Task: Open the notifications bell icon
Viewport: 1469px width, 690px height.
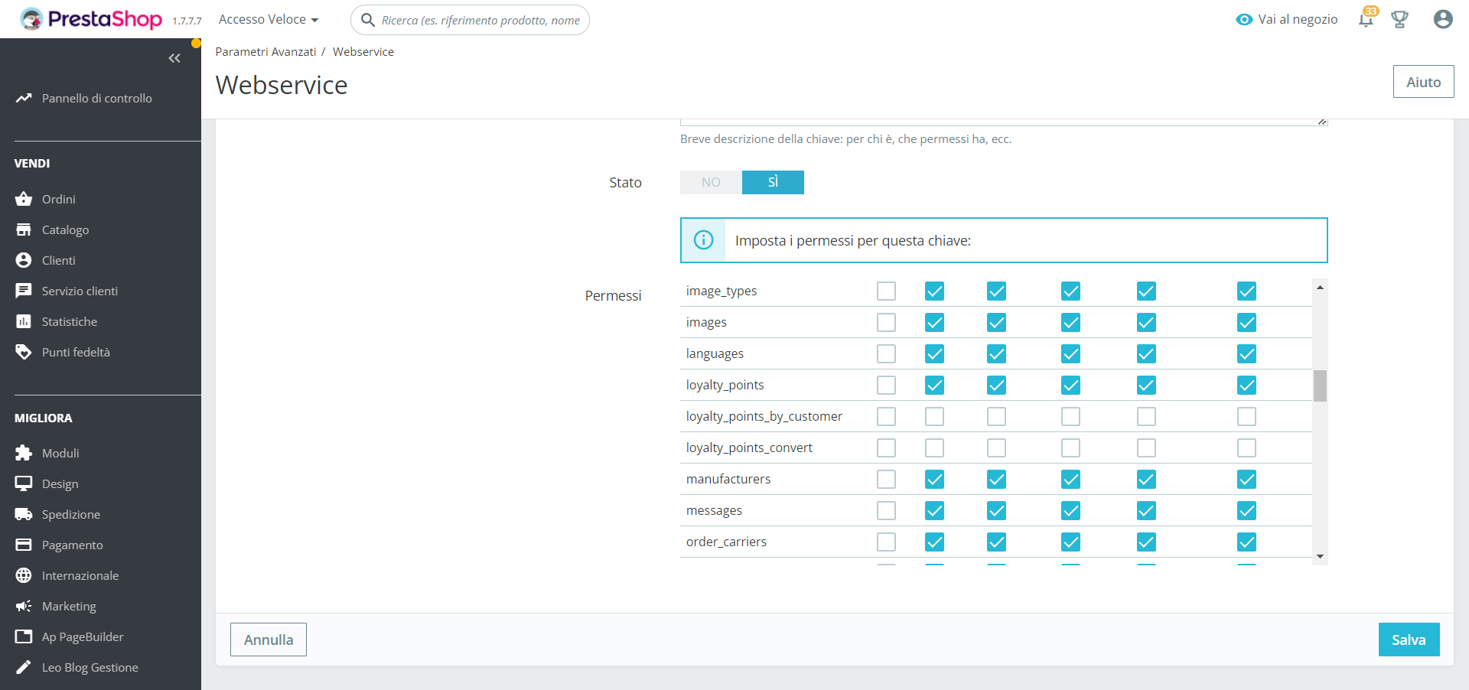Action: tap(1366, 19)
